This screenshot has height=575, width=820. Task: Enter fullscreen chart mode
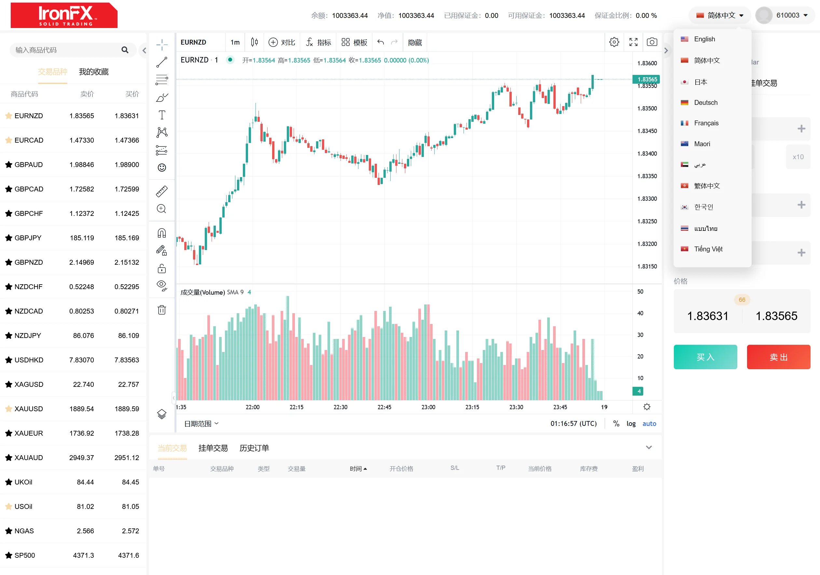click(633, 42)
